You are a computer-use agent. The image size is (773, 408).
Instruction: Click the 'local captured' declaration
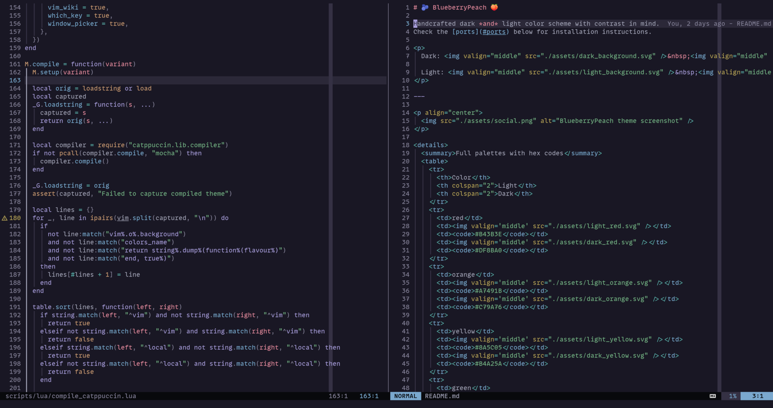point(59,96)
